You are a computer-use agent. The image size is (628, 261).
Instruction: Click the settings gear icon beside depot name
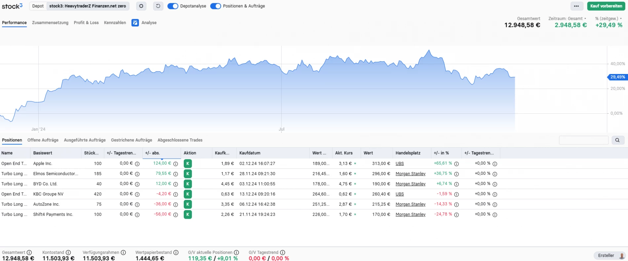(141, 6)
